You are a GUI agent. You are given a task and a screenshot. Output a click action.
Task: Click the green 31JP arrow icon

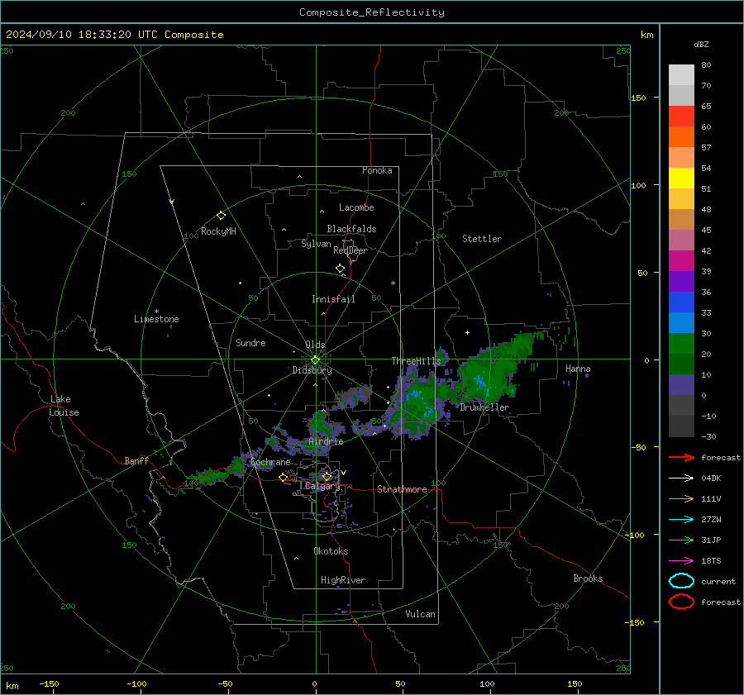point(681,540)
